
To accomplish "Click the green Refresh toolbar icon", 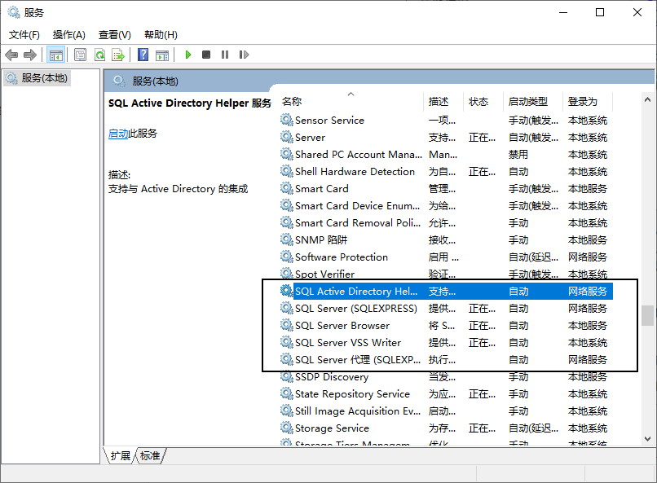I will (x=99, y=55).
